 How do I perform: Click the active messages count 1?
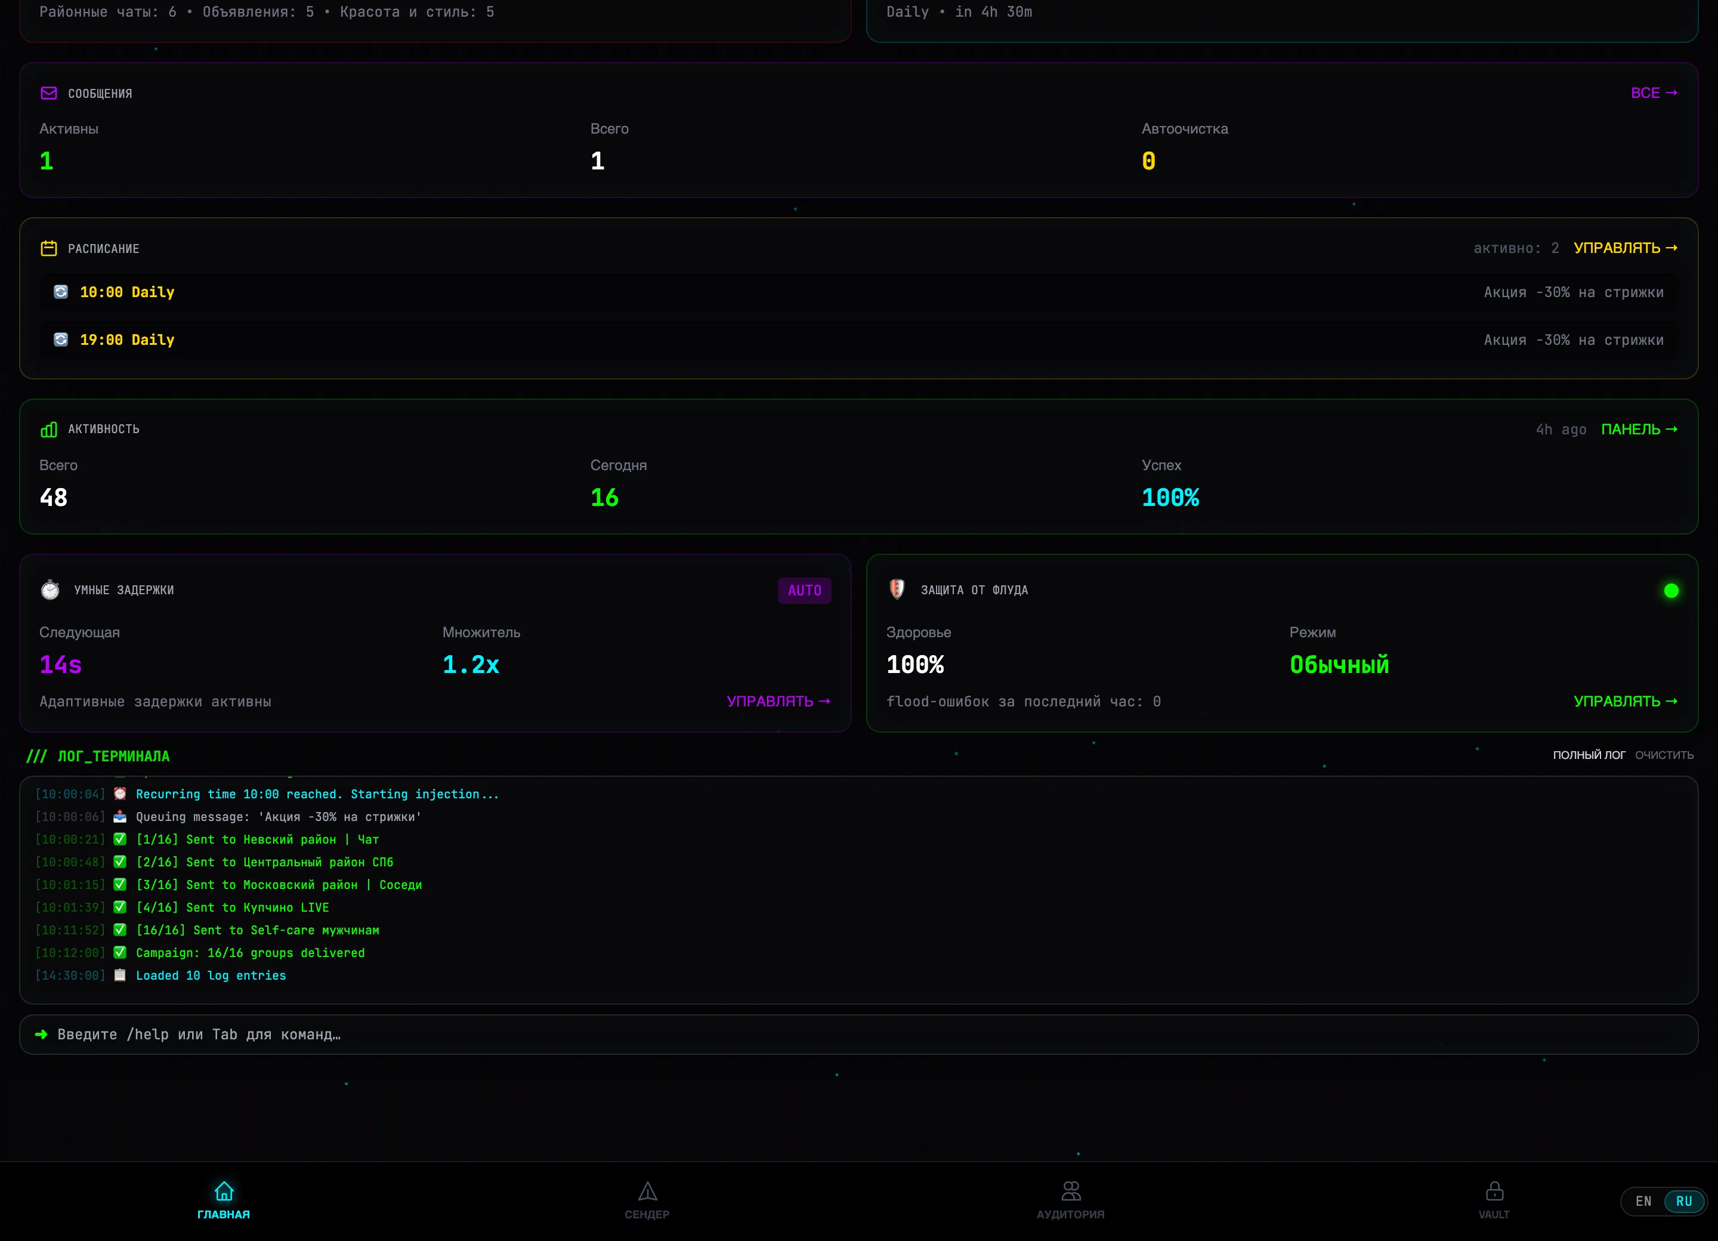tap(46, 160)
